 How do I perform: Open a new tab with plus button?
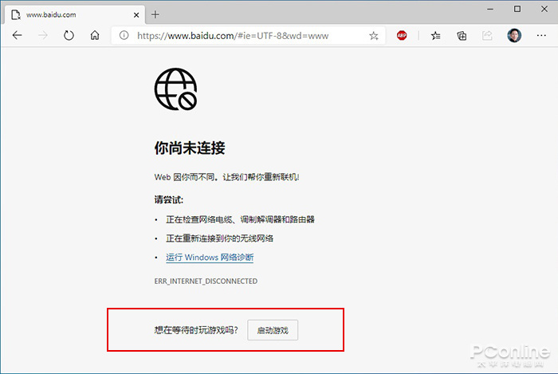click(155, 14)
